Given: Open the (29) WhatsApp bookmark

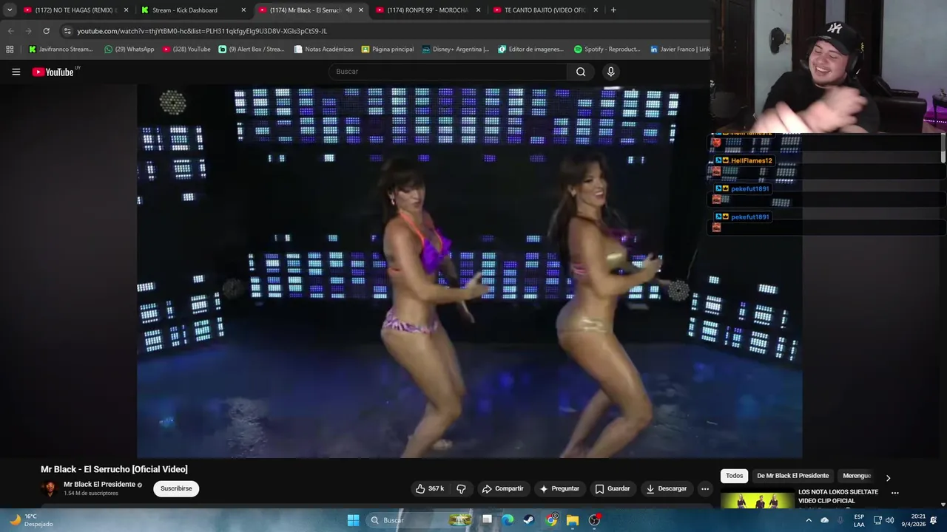Looking at the screenshot, I should 129,50.
